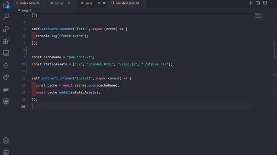Open the Docker view
Screen dimensions: 277x155
6,90
